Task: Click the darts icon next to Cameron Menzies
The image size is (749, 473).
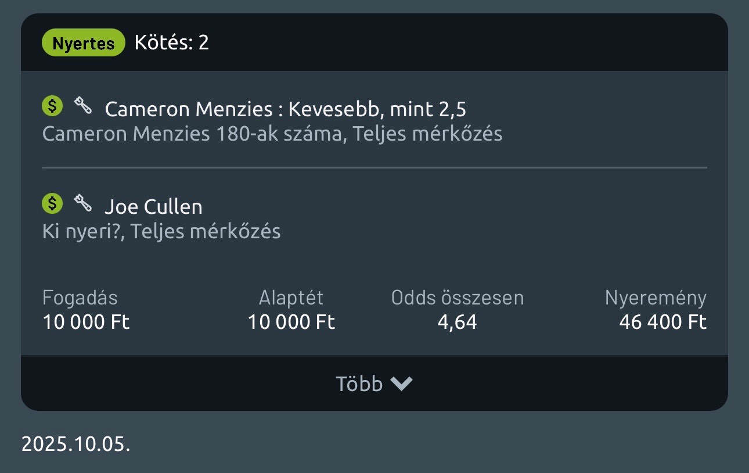Action: pos(83,106)
